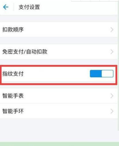Click the blue part of 指纹支付 toggle
The image size is (119, 146).
tap(96, 74)
